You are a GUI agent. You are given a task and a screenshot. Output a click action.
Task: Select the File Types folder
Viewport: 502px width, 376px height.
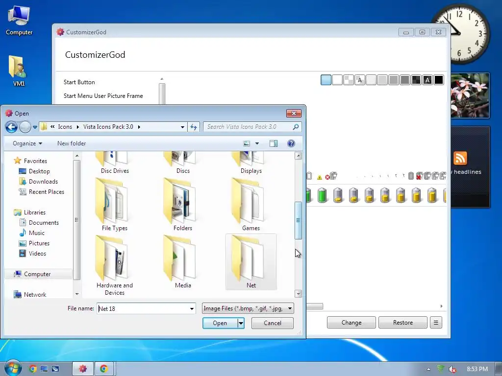115,205
